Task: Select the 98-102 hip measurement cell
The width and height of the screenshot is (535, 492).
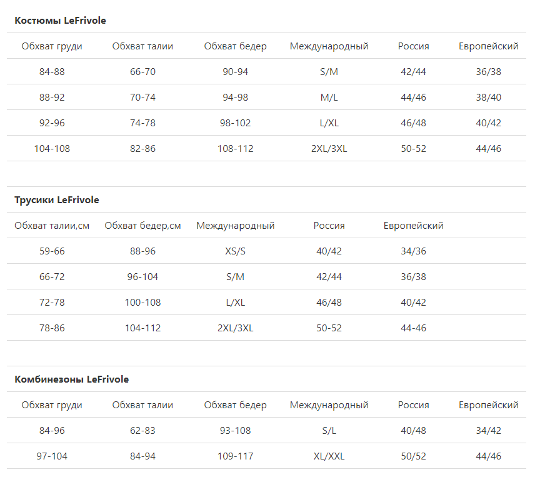Action: [235, 123]
